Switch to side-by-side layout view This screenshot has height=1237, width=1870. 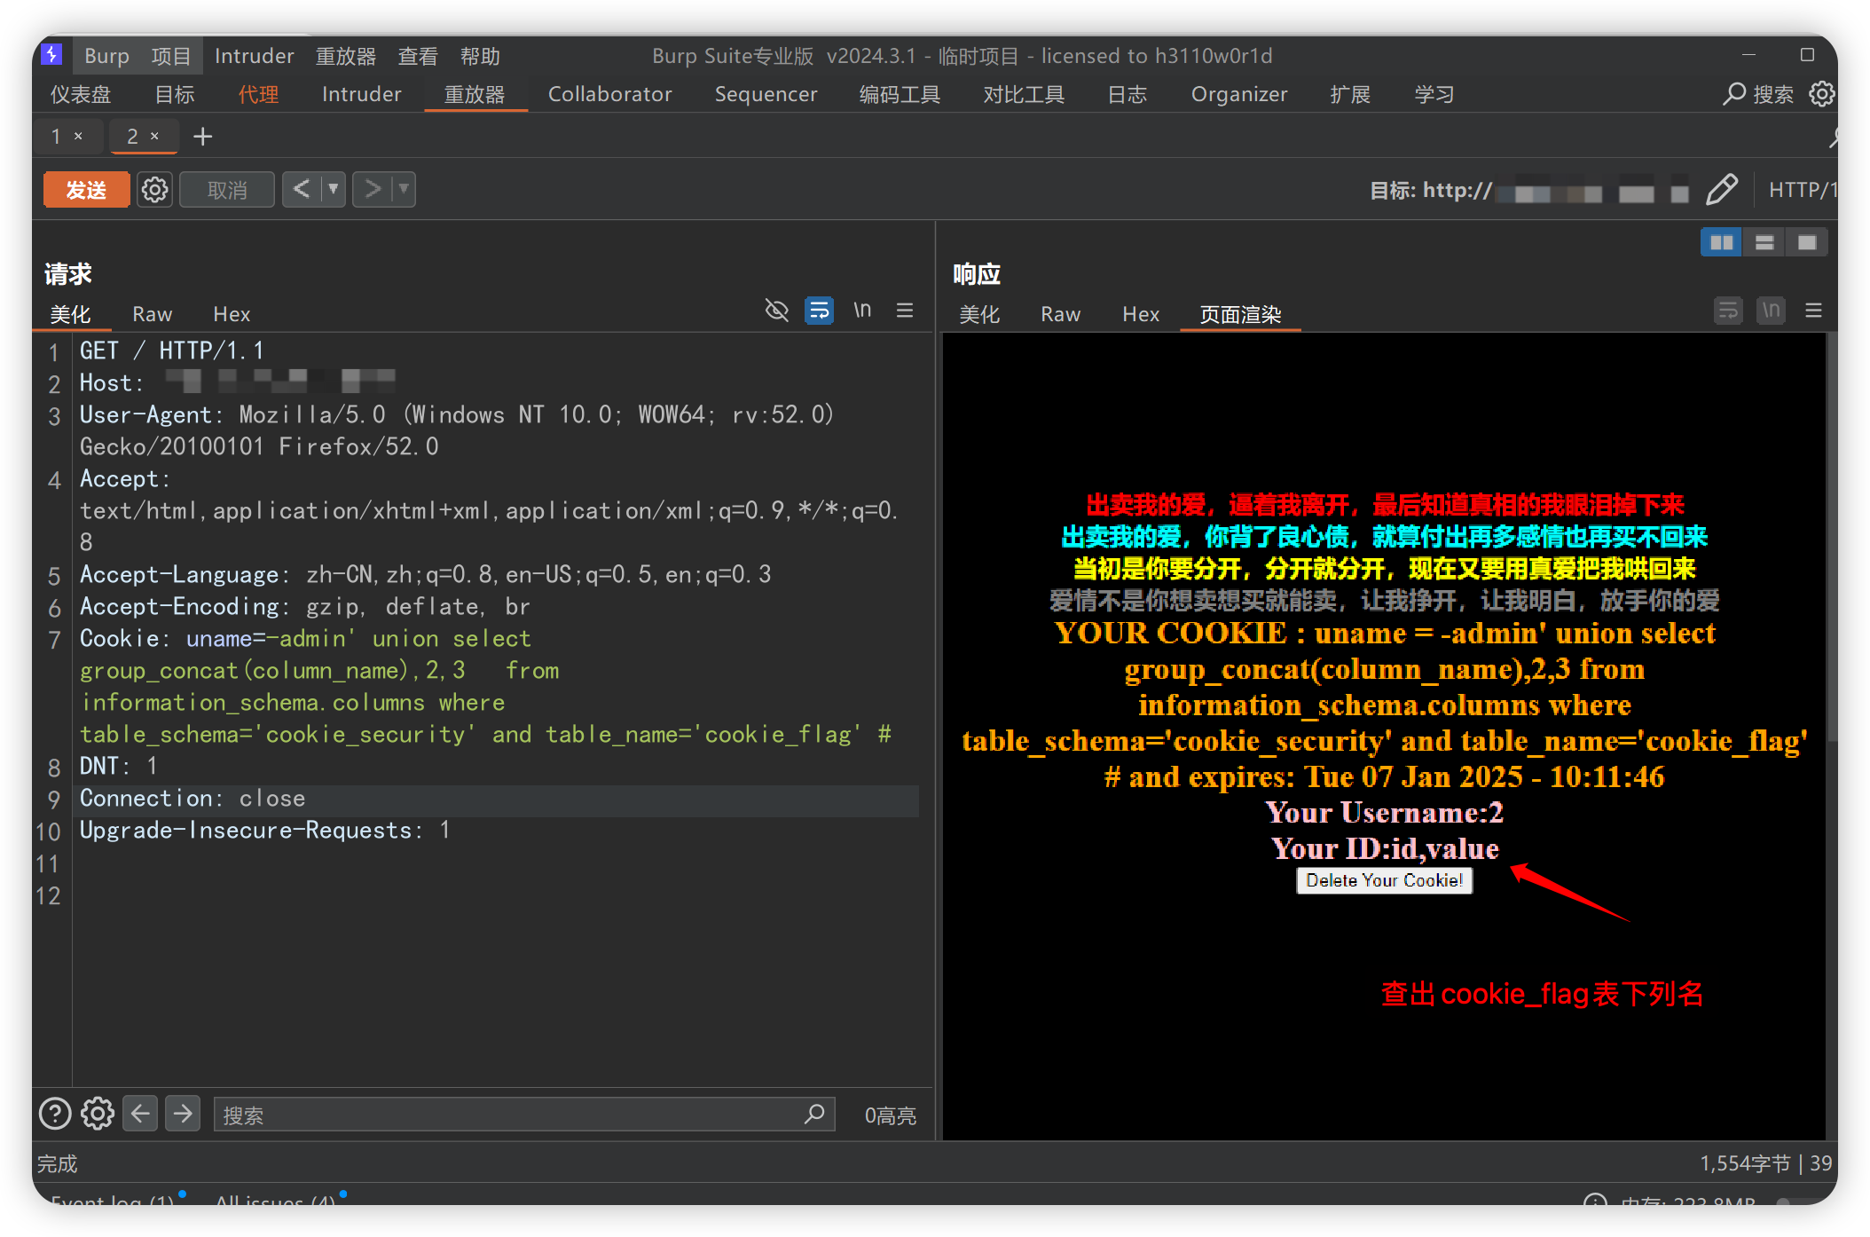1721,242
